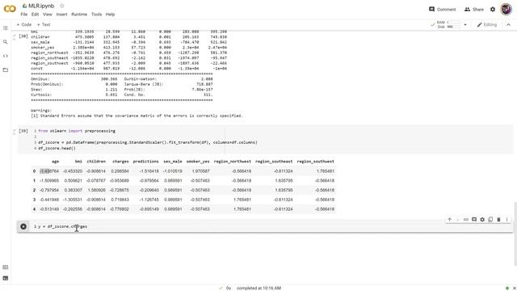This screenshot has width=517, height=291.
Task: Add a comment to the selected cell
Action: click(x=474, y=219)
